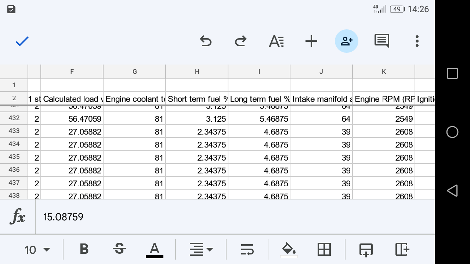
Task: Open the cell borders option
Action: pos(324,249)
